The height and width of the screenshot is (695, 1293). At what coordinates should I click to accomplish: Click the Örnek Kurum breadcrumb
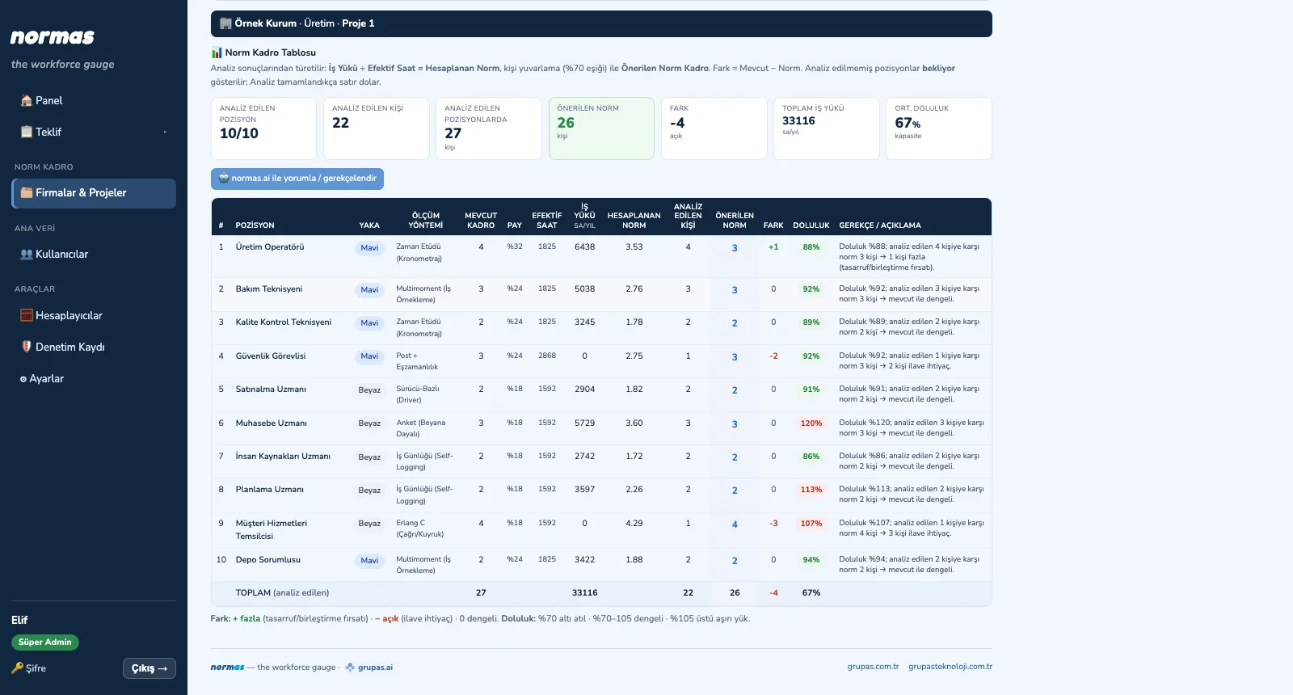(265, 23)
